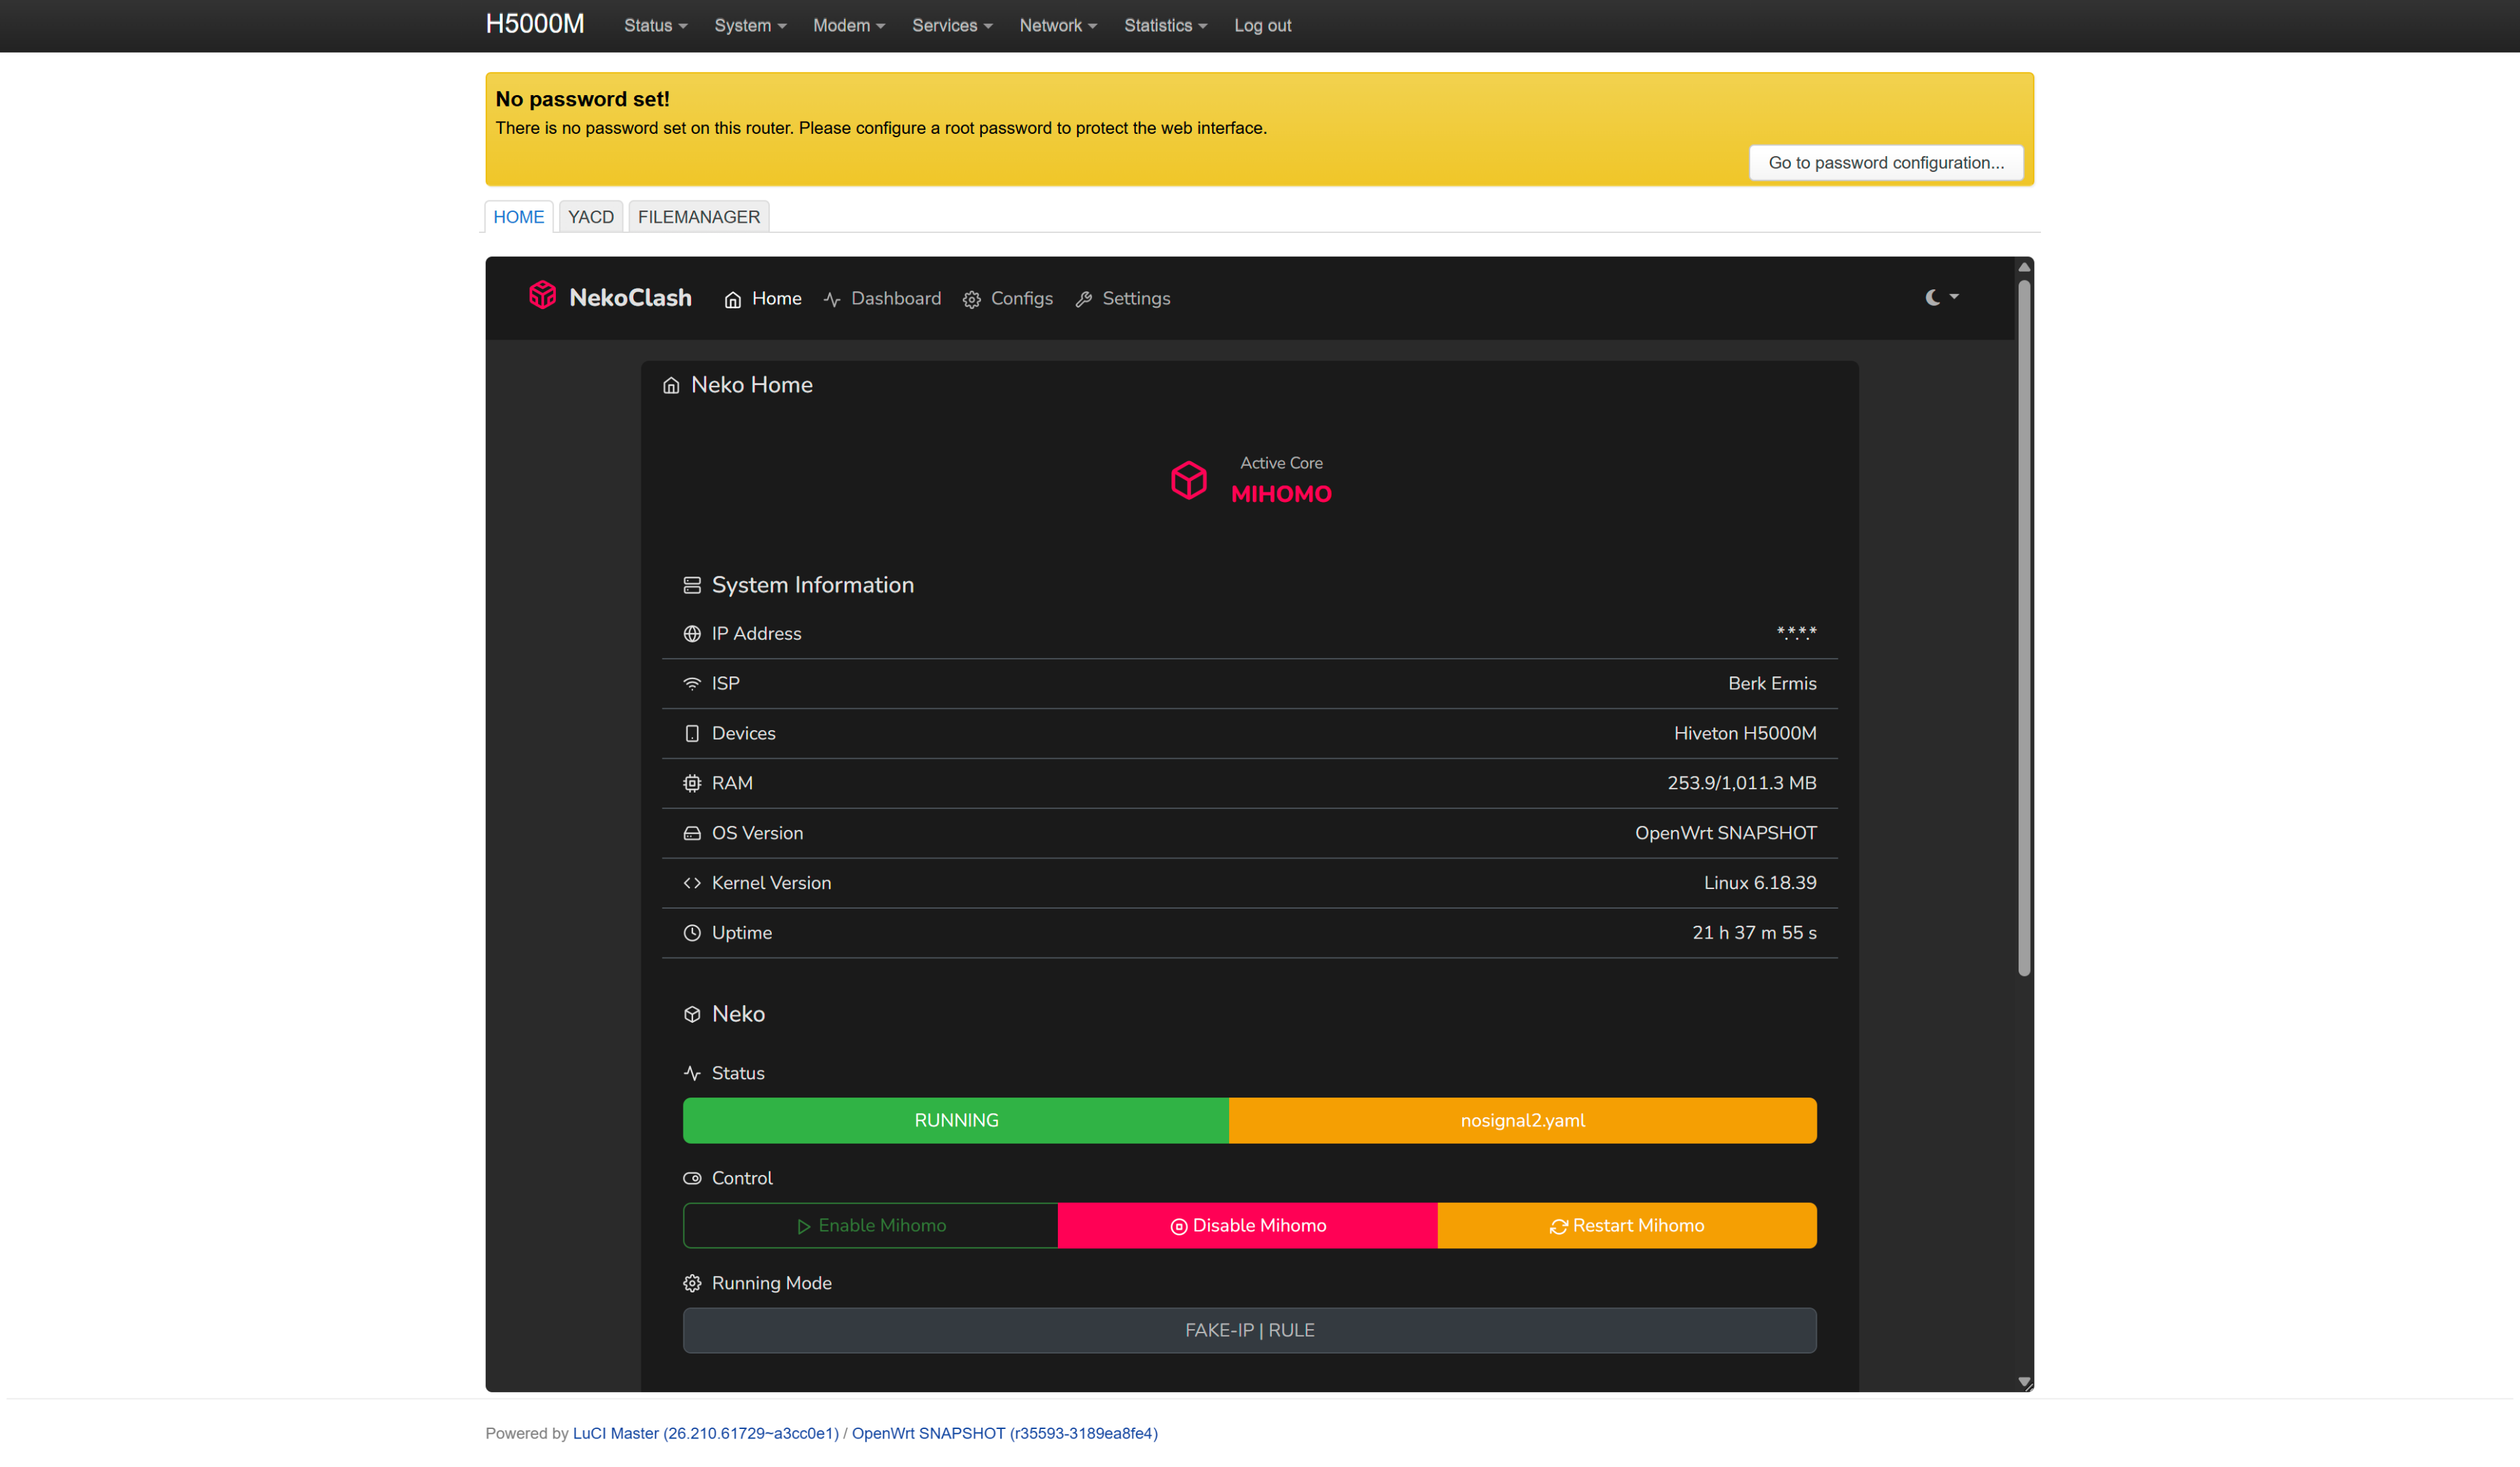This screenshot has width=2520, height=1467.
Task: Click the Configs gear icon
Action: pos(972,300)
